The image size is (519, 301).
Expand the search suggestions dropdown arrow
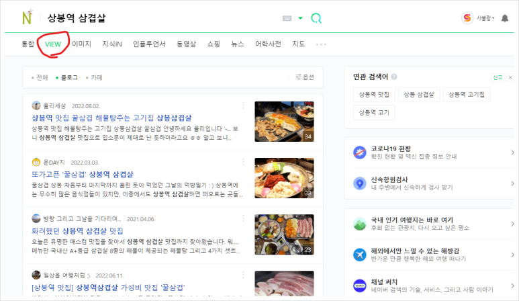click(301, 18)
